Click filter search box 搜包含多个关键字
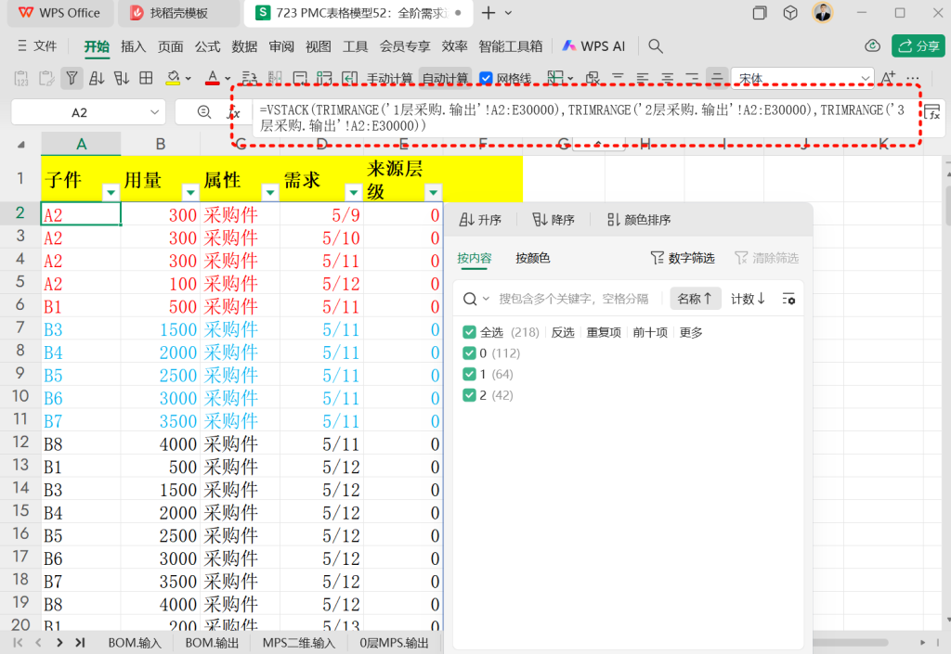 (x=573, y=299)
